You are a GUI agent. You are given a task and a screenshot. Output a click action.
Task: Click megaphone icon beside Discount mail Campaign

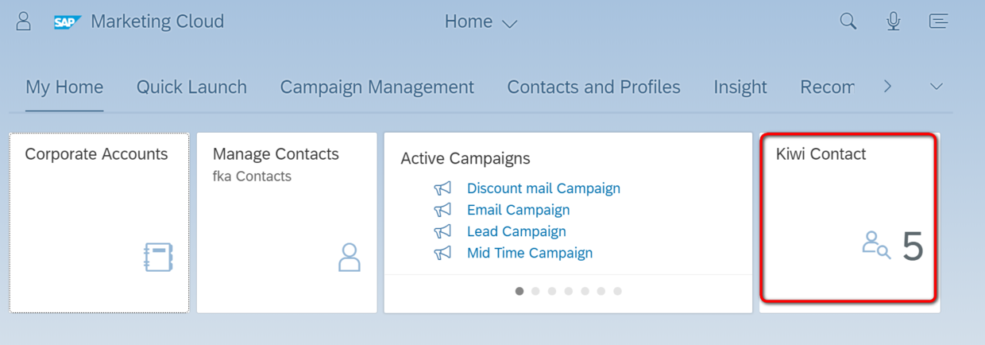tap(442, 188)
